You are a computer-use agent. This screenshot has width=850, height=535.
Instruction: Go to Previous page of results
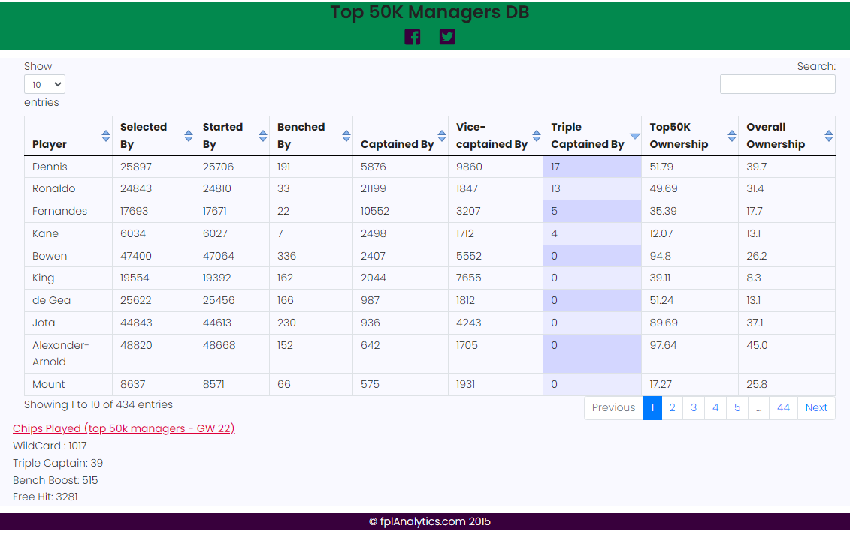tap(614, 407)
